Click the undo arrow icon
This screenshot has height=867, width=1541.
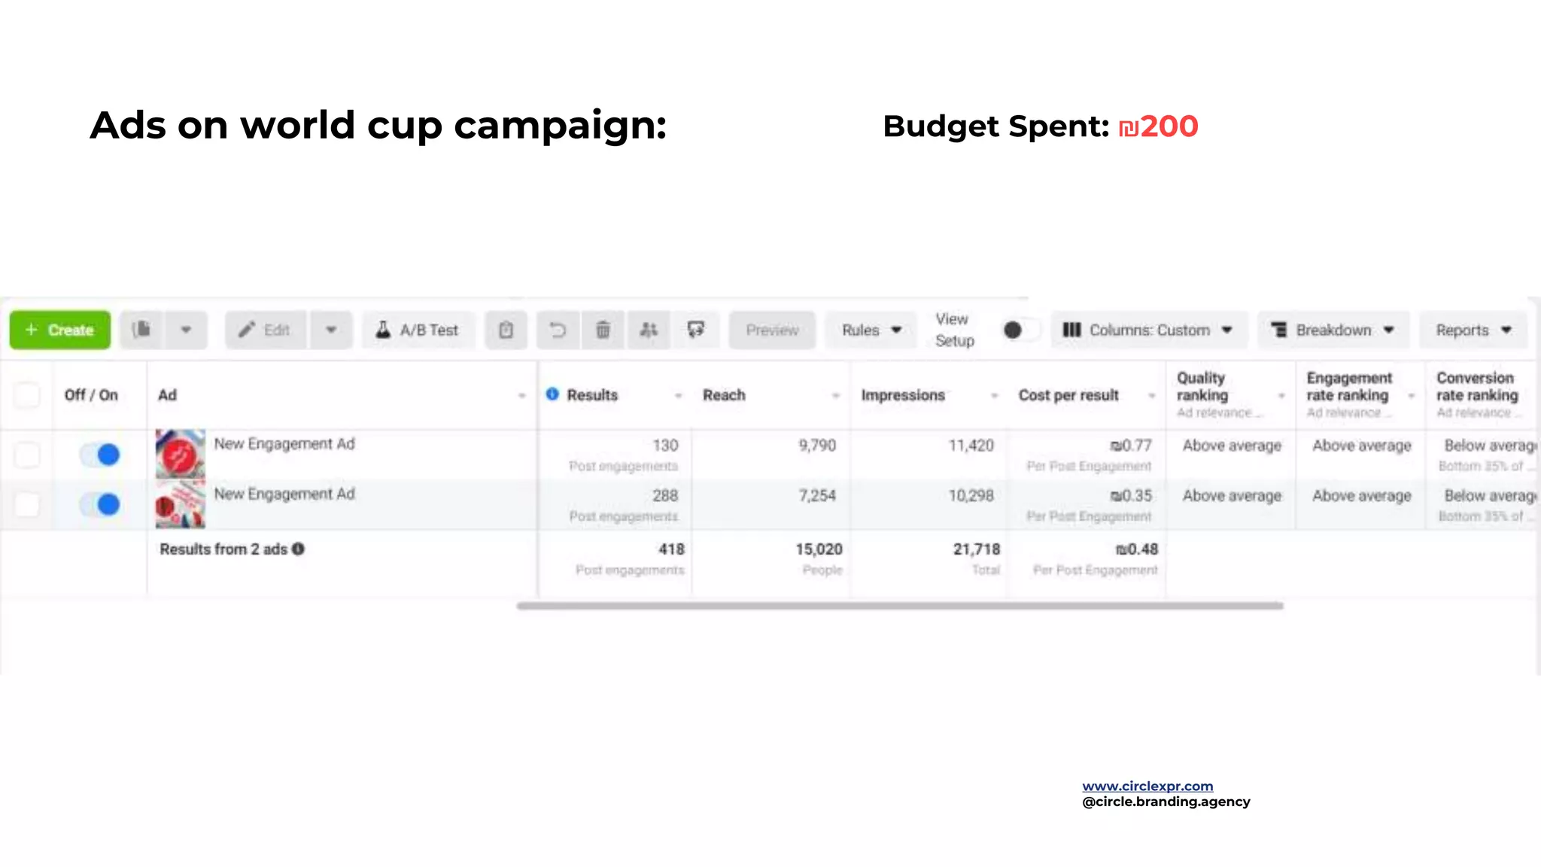click(x=558, y=330)
